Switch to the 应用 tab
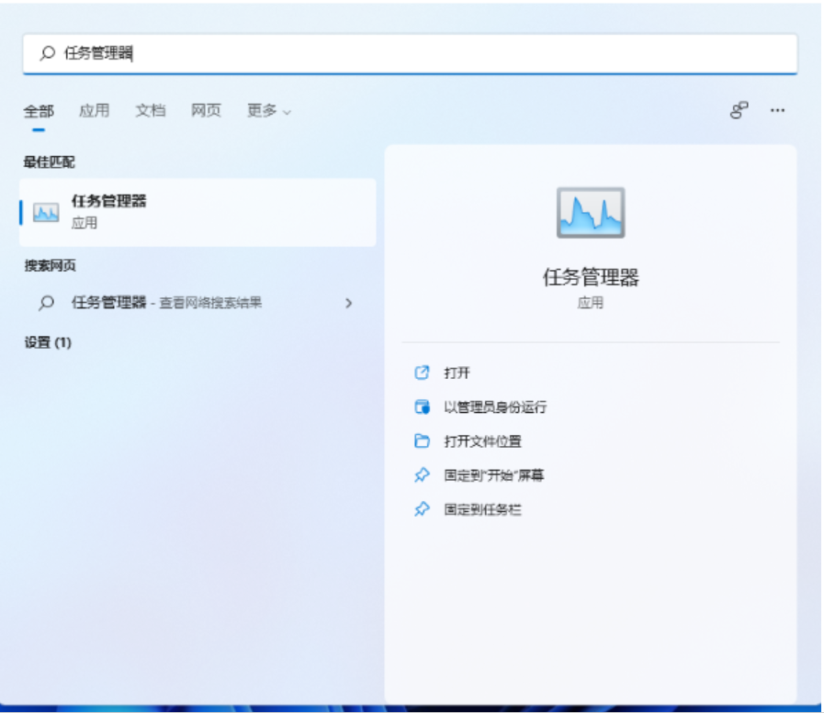Screen dimensions: 824x713 [94, 110]
